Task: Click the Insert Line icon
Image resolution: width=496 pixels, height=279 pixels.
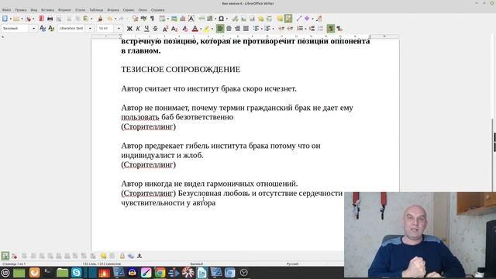Action: pyautogui.click(x=299, y=19)
